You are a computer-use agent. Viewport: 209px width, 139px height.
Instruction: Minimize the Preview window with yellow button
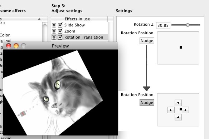pos(16,46)
